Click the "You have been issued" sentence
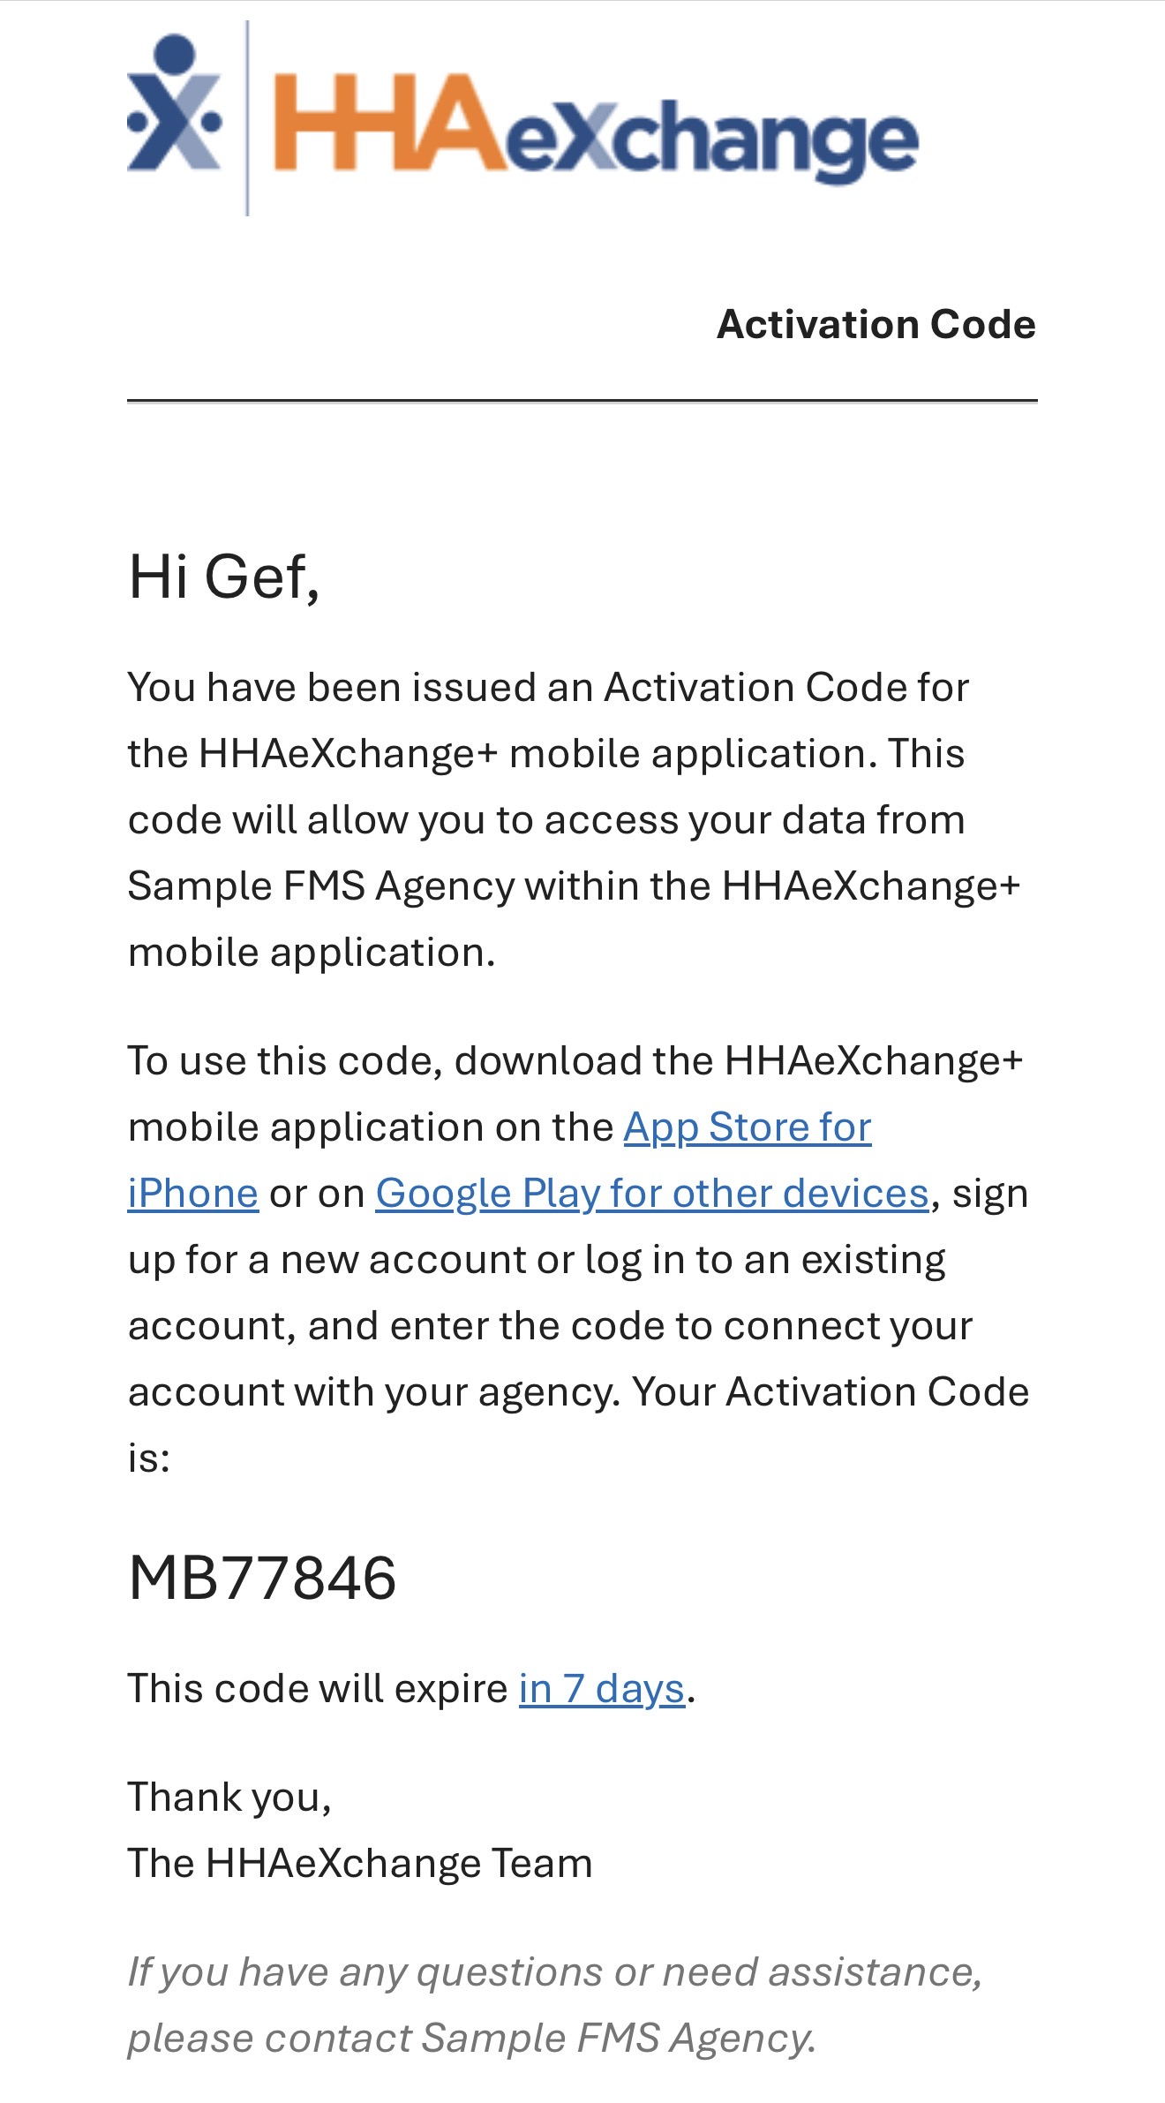Viewport: 1165px width, 2103px height. (x=547, y=688)
